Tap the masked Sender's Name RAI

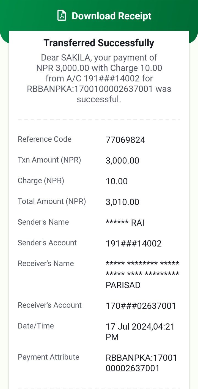point(125,223)
